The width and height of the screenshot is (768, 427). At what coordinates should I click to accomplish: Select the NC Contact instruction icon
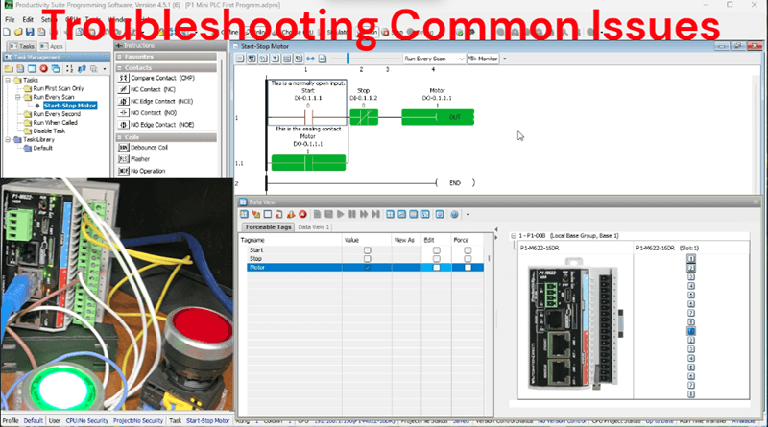[124, 89]
